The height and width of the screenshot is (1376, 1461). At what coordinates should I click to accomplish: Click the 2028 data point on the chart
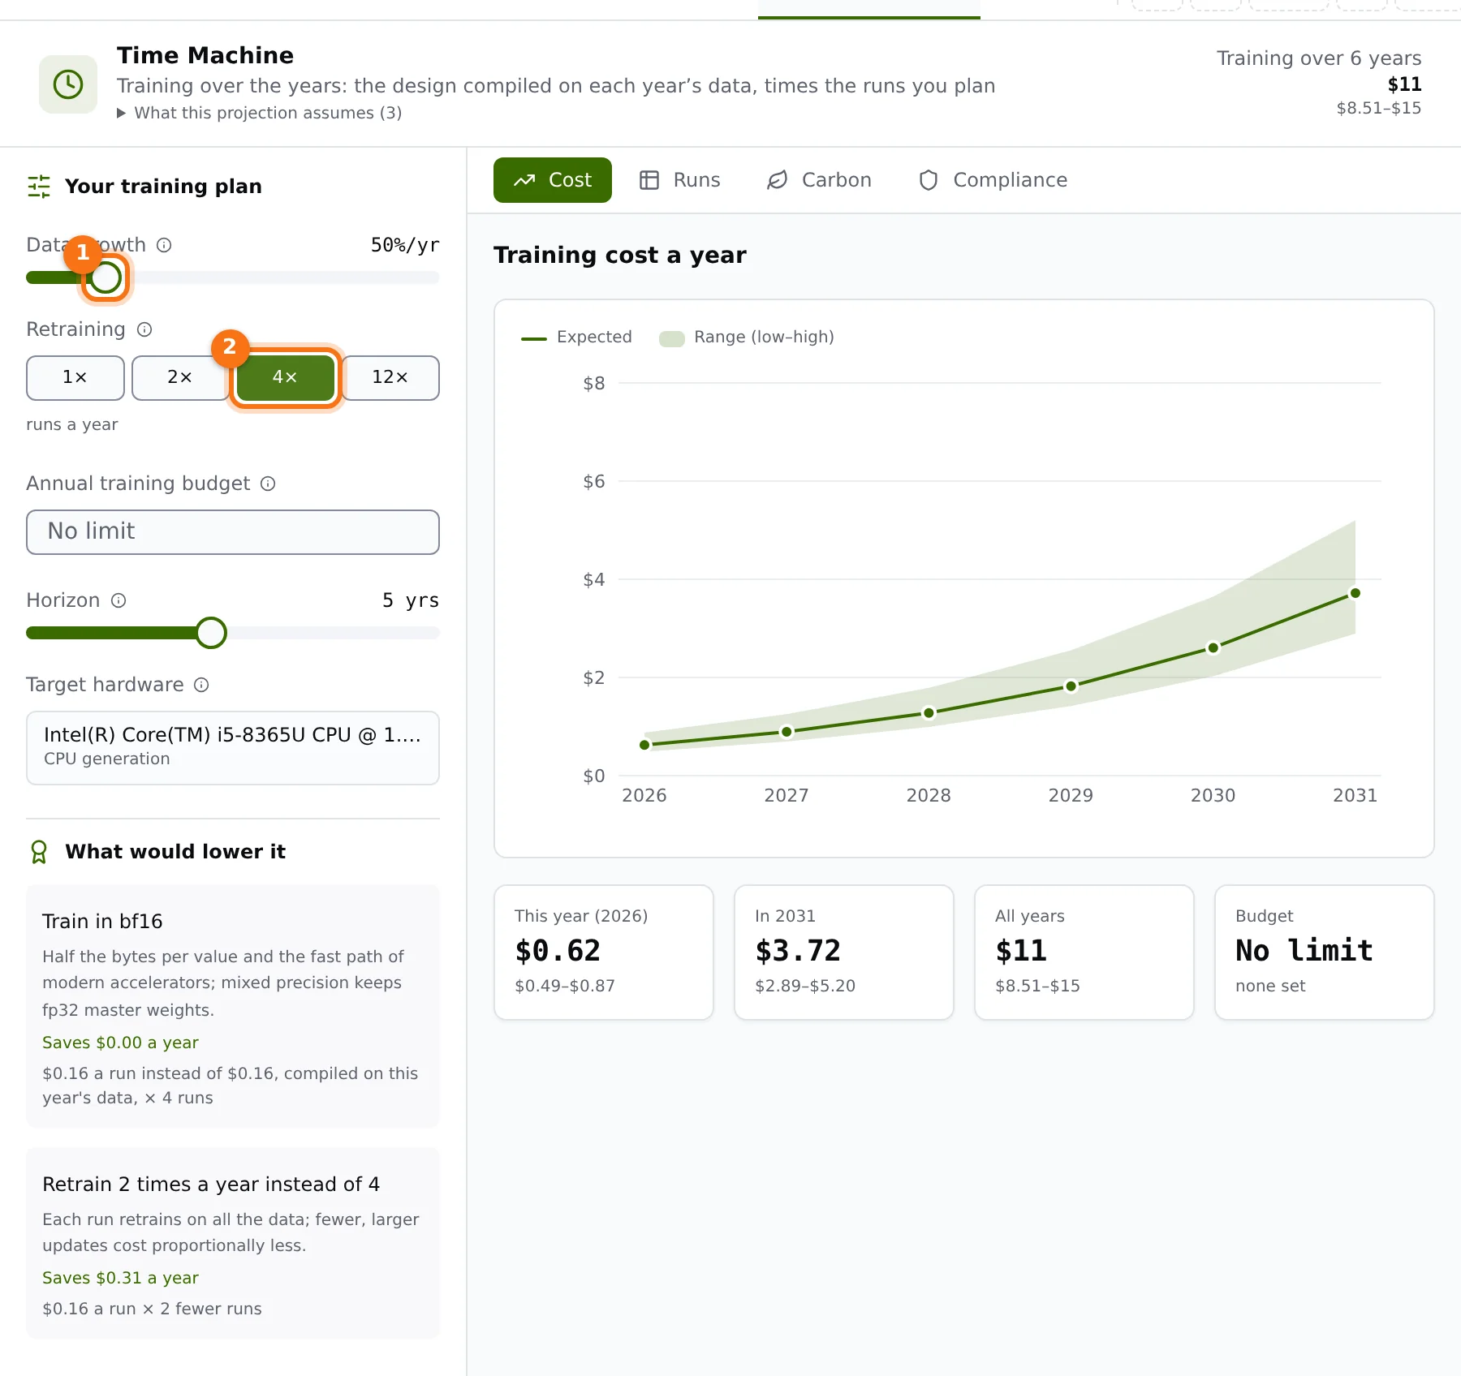pos(929,713)
